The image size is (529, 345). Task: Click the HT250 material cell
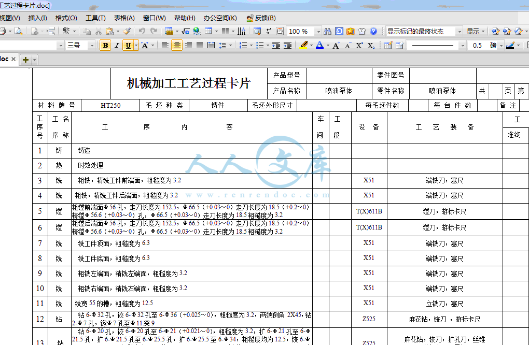click(110, 106)
